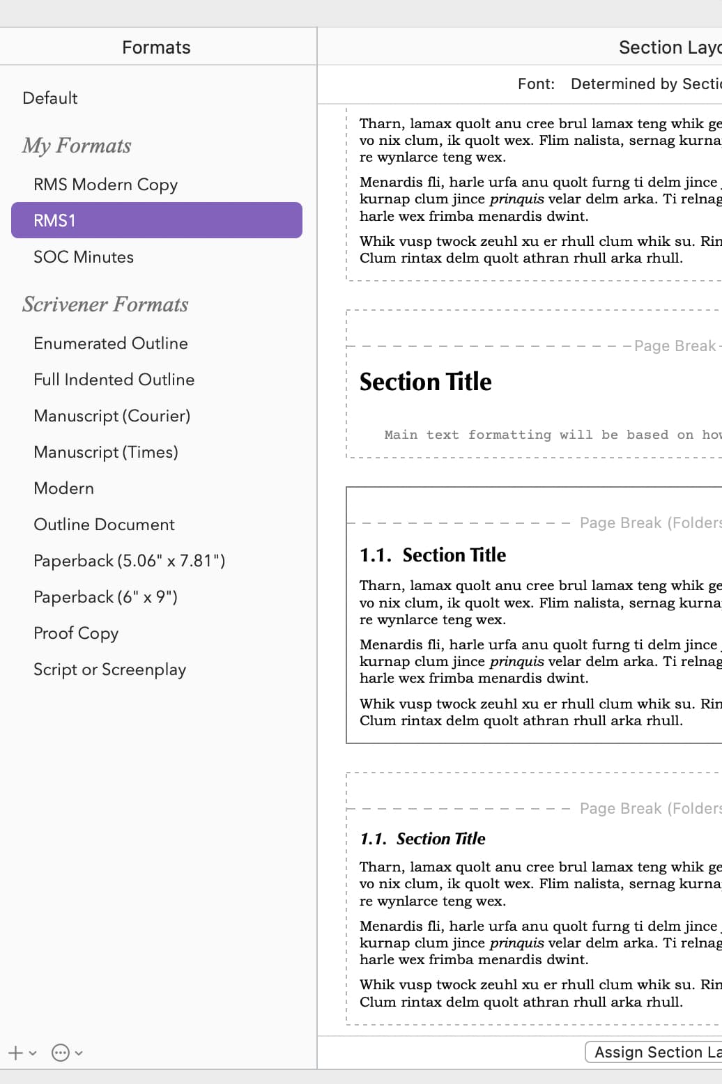Choose the RMS1 format
This screenshot has width=722, height=1084.
(x=157, y=220)
